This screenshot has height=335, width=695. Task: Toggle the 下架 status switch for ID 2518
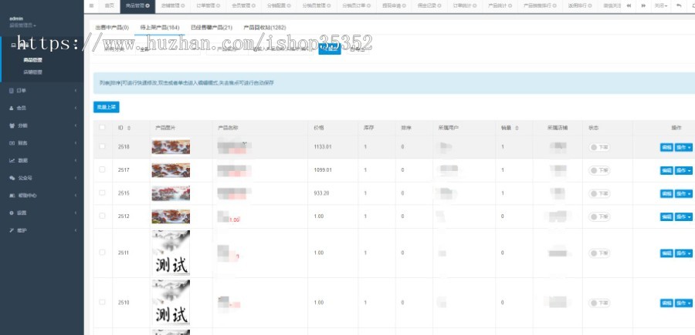pos(599,147)
